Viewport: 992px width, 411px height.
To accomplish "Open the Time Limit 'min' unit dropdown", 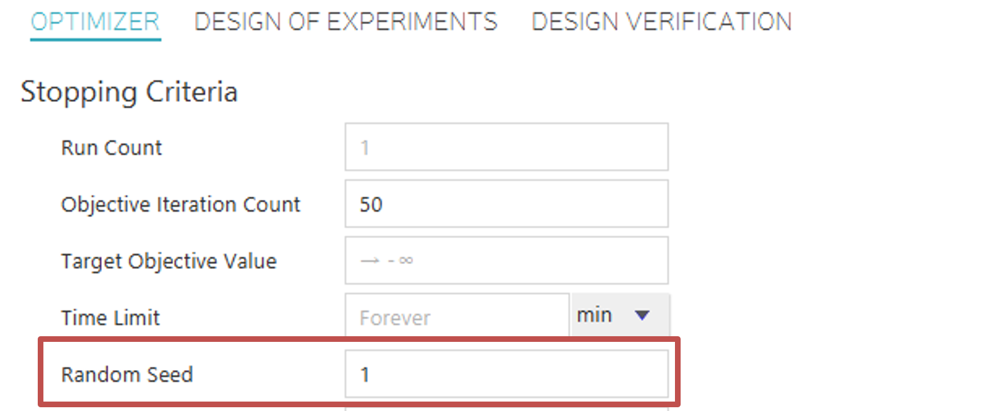I will [618, 315].
